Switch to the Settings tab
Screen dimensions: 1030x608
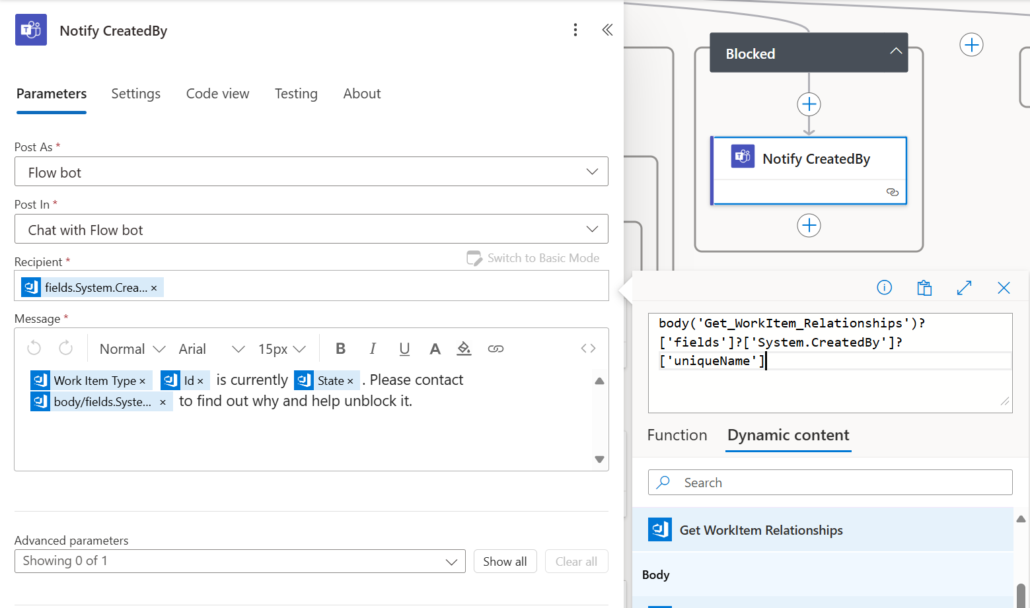coord(136,94)
